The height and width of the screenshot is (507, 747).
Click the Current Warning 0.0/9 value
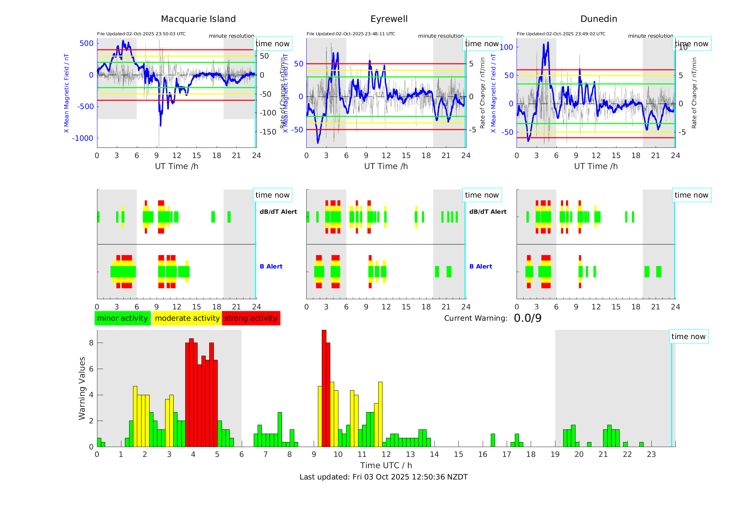[x=528, y=318]
